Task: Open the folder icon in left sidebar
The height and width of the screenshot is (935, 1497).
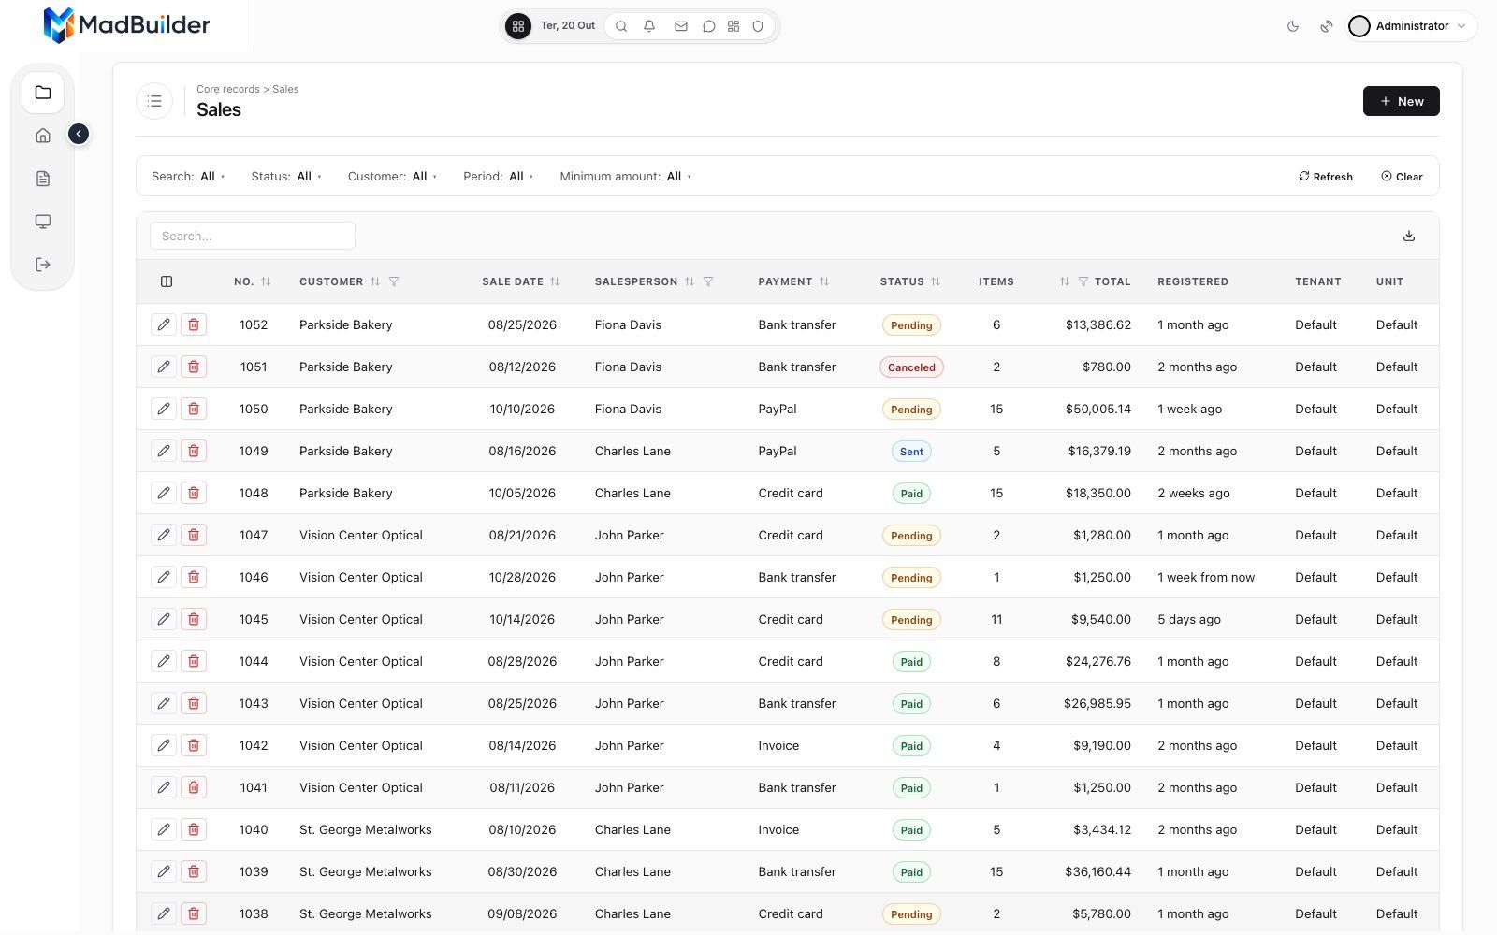Action: 43,93
